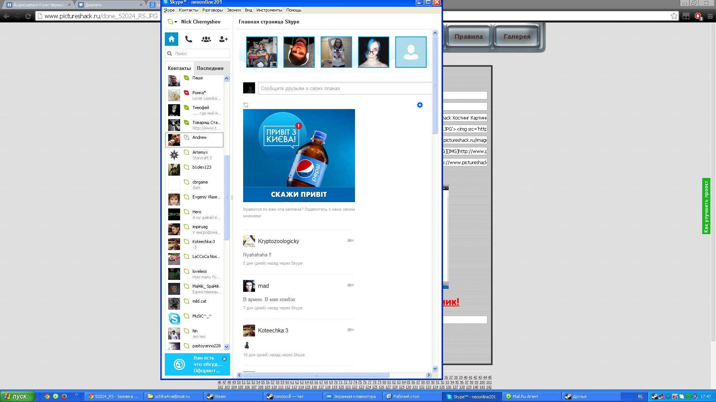Open the Инструменты menu
Image resolution: width=716 pixels, height=402 pixels.
pos(269,10)
